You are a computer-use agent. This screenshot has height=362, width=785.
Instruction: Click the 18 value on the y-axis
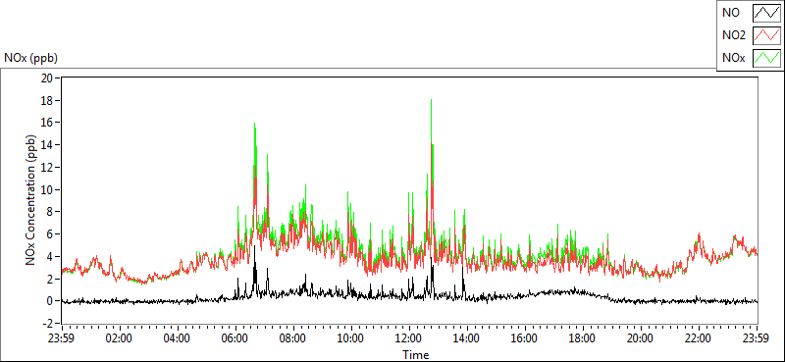[x=47, y=100]
